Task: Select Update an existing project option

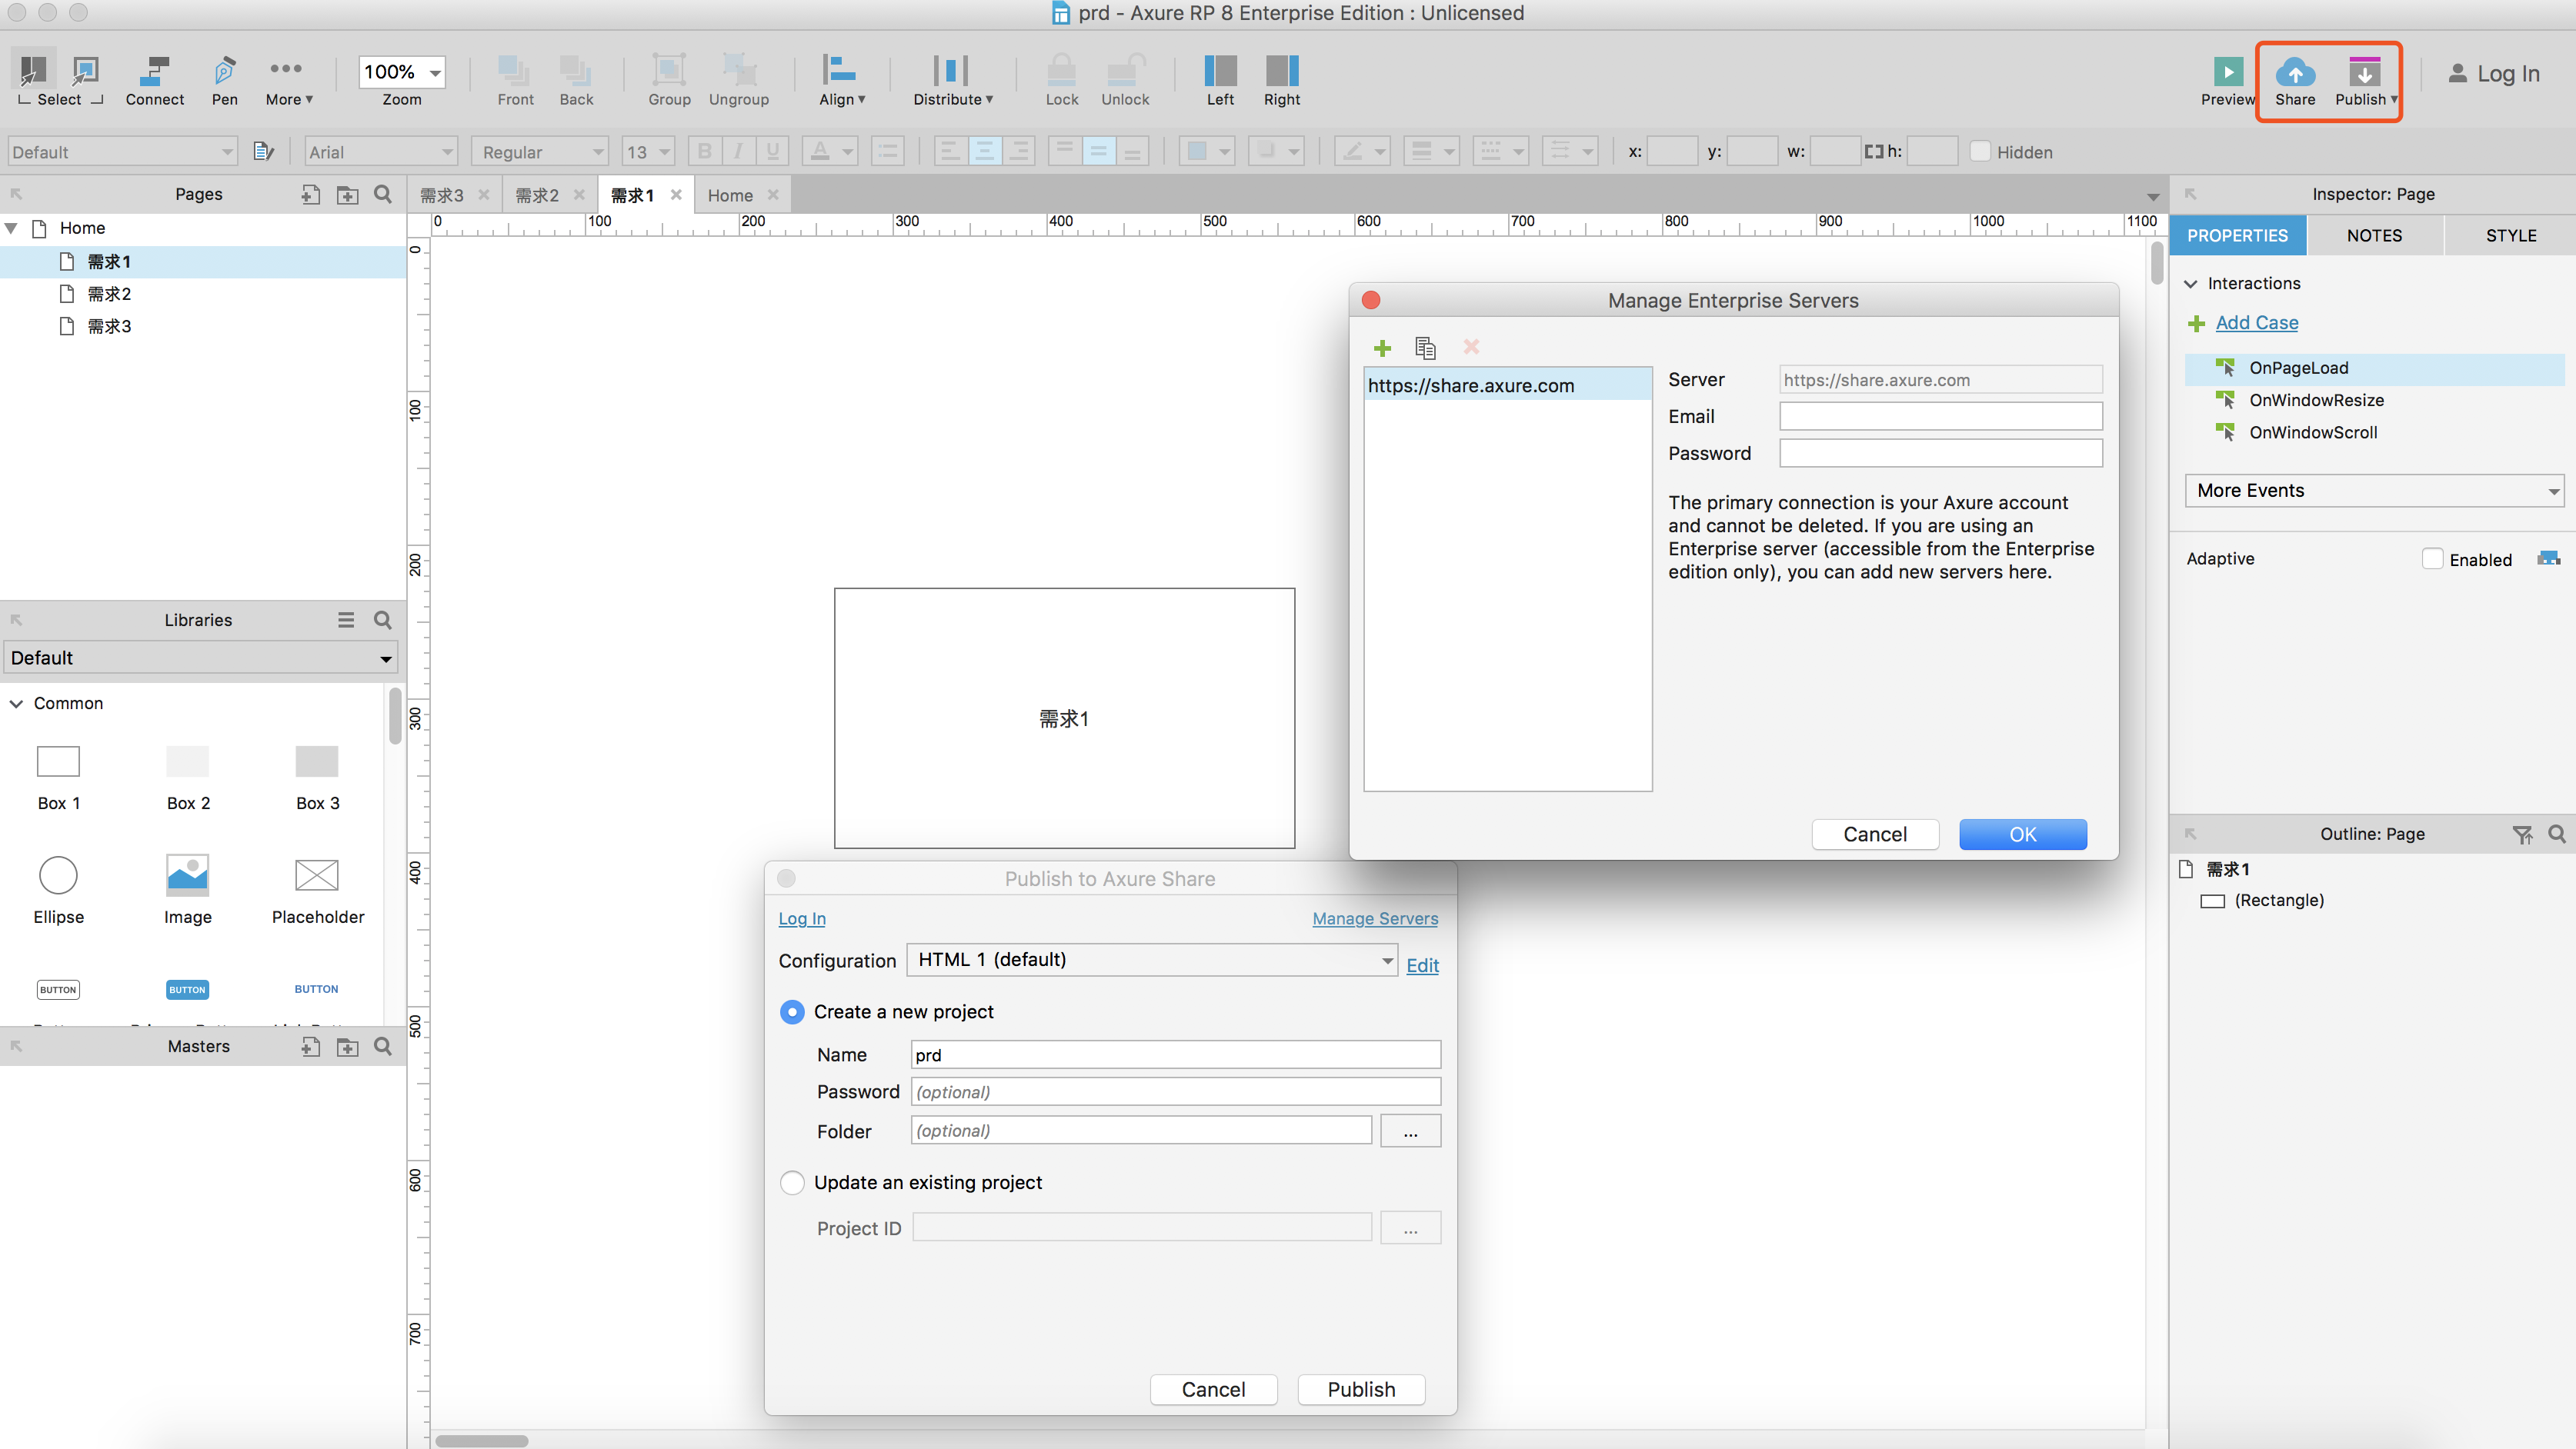Action: pyautogui.click(x=791, y=1183)
